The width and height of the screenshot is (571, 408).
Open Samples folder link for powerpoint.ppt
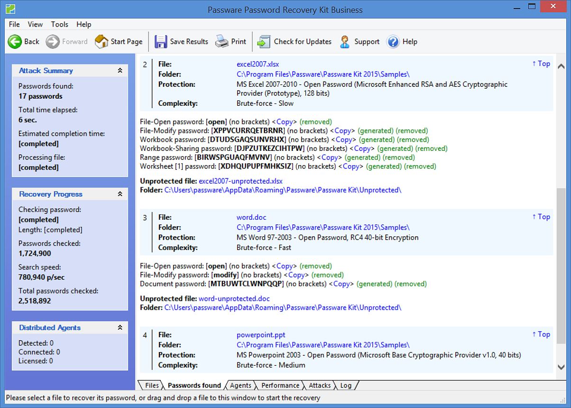point(323,345)
